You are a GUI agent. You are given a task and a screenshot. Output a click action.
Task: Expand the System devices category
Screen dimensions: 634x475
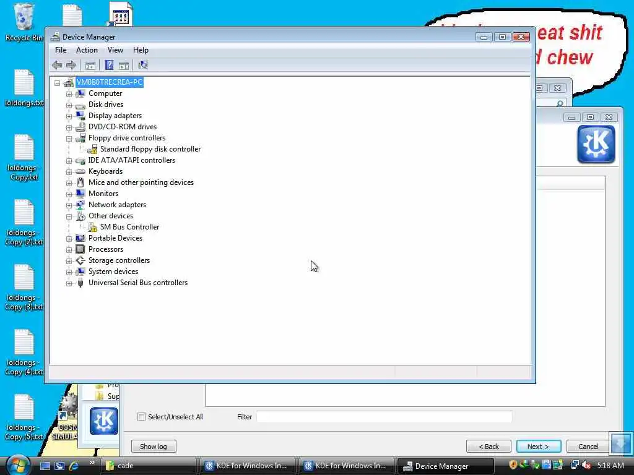69,272
